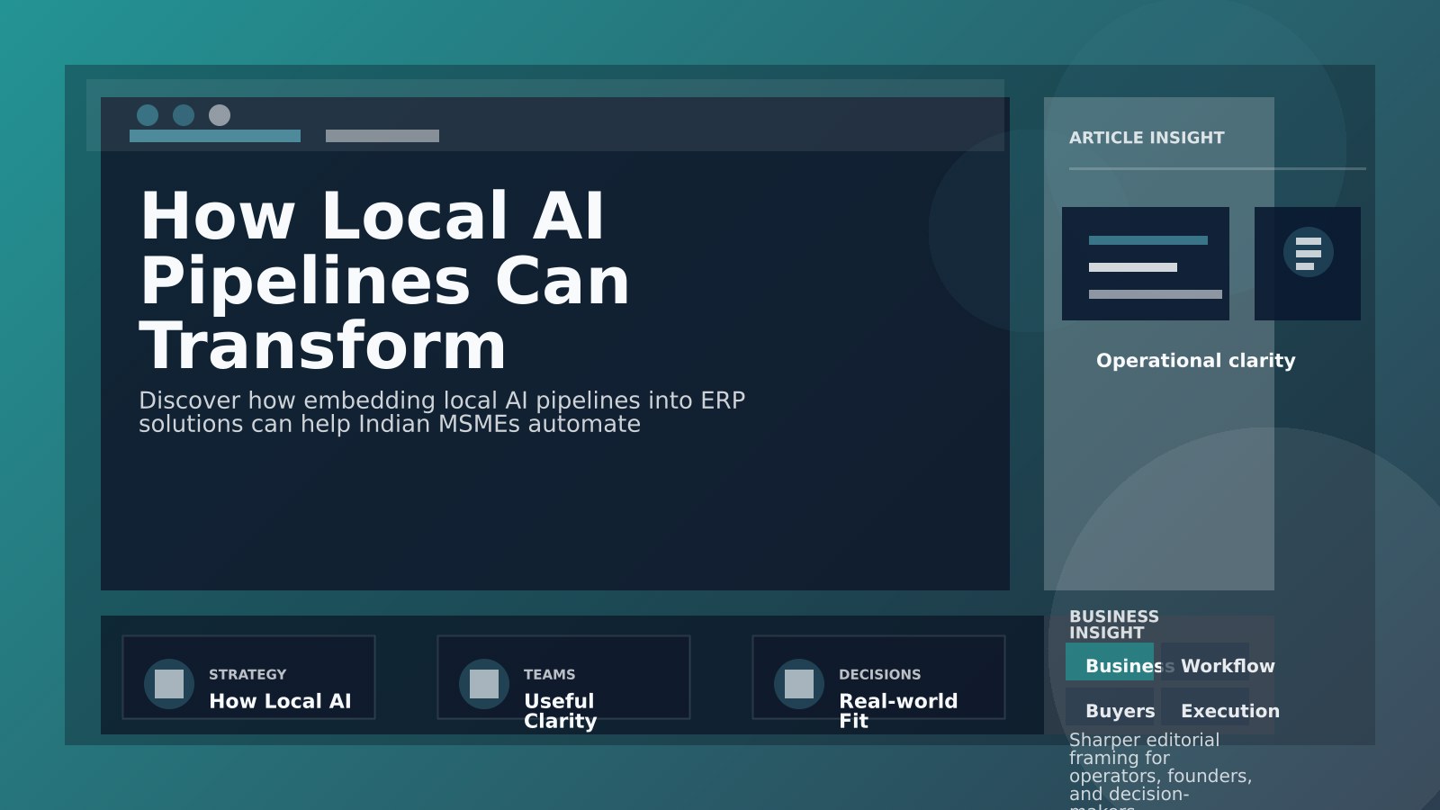Select the Business tag

pos(1110,661)
